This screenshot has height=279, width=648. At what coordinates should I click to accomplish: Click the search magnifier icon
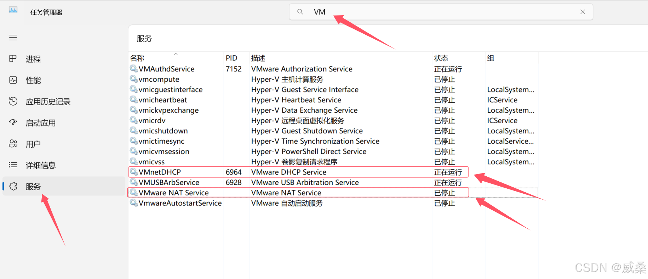pyautogui.click(x=300, y=12)
